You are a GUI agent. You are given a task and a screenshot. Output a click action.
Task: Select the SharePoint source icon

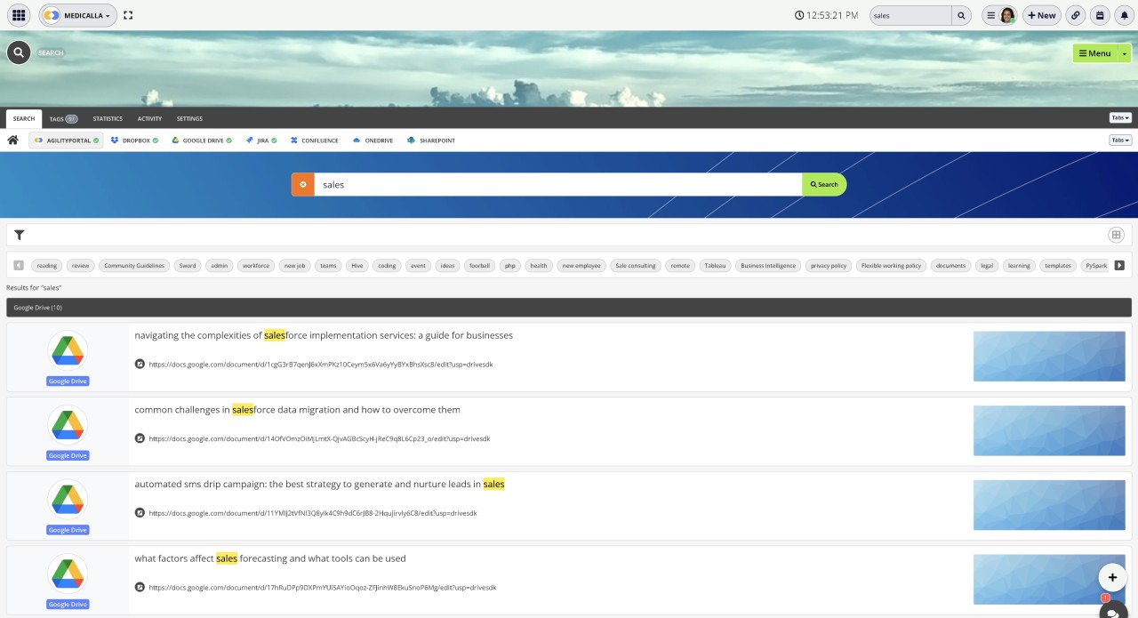pos(410,140)
